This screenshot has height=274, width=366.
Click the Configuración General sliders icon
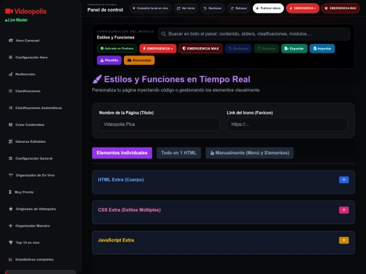click(10, 158)
